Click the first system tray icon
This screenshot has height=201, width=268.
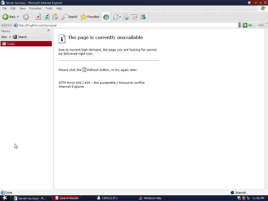coord(239,198)
